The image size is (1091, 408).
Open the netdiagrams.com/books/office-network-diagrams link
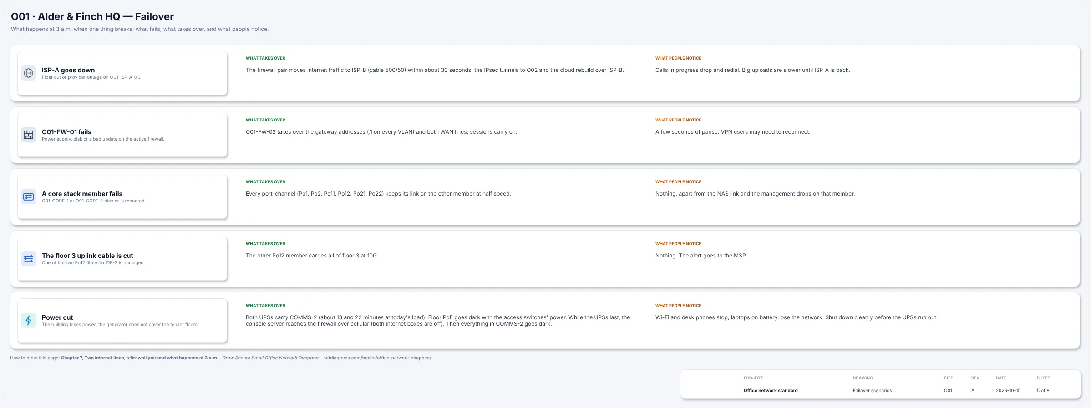pos(377,358)
